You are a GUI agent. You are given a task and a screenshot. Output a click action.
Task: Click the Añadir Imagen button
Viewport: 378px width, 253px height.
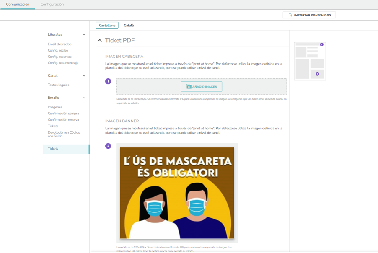point(202,87)
